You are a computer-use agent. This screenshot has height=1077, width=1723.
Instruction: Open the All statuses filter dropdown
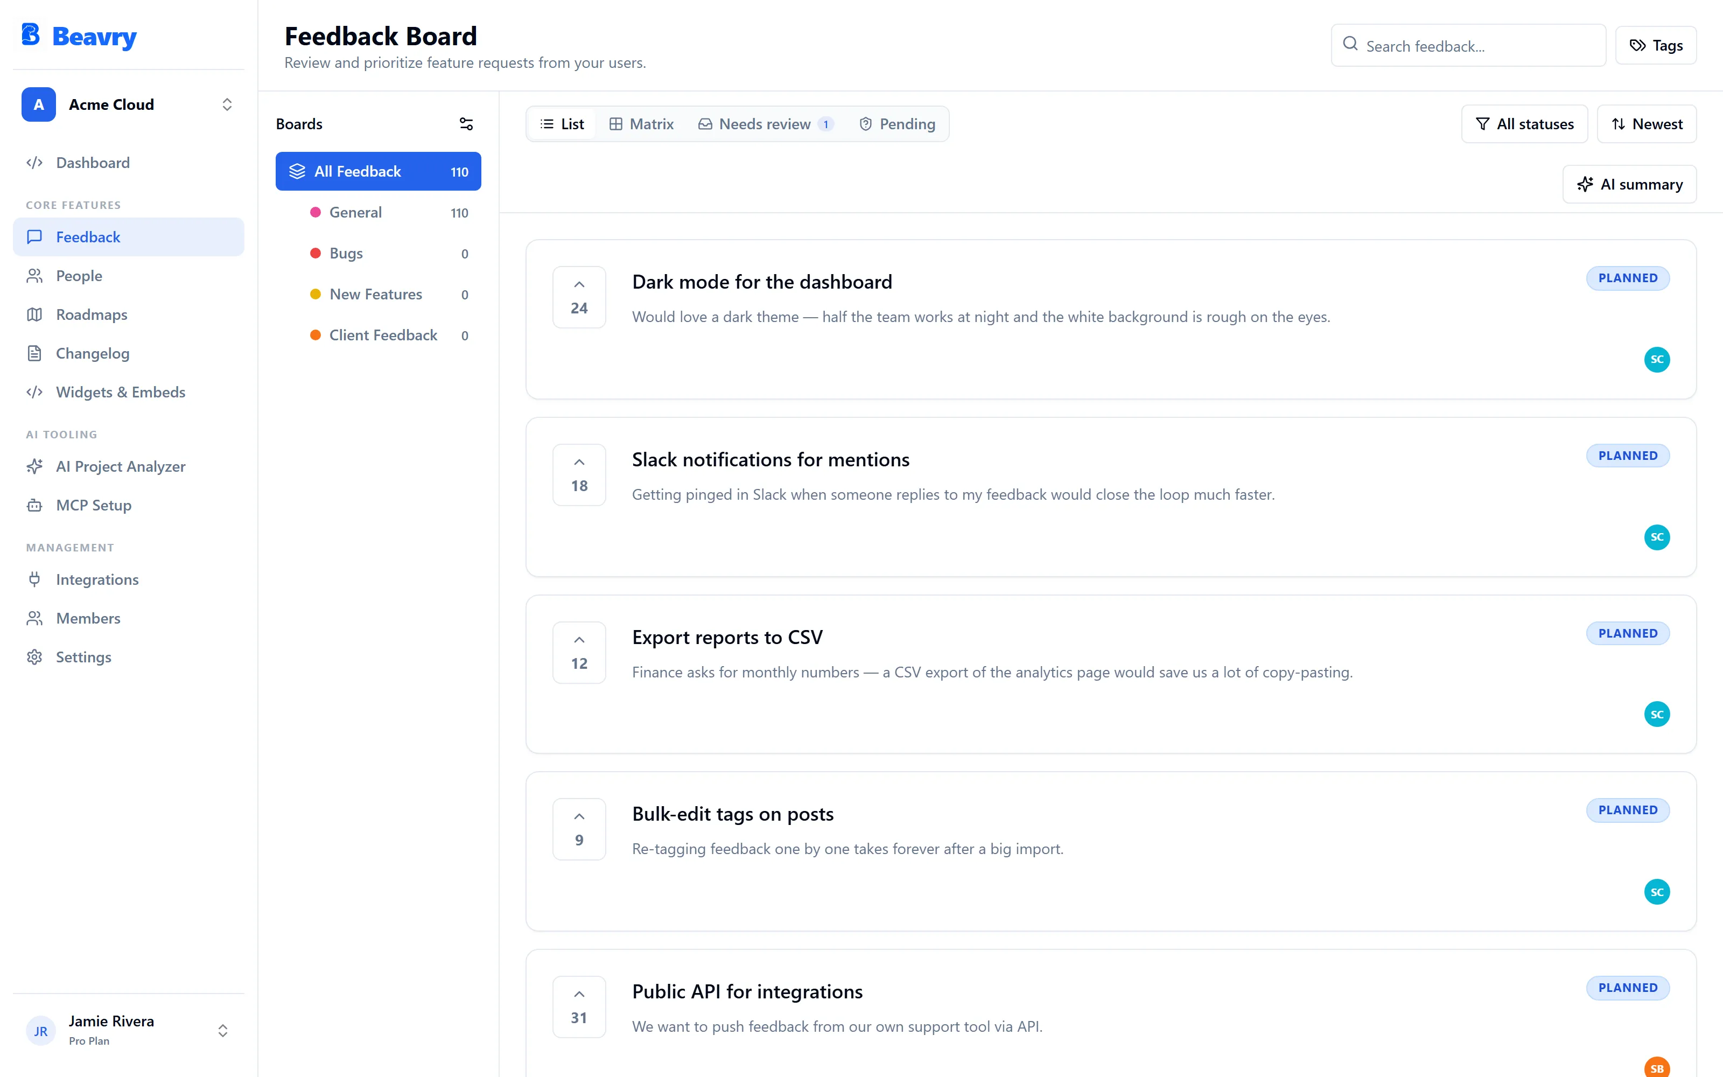[x=1524, y=124]
